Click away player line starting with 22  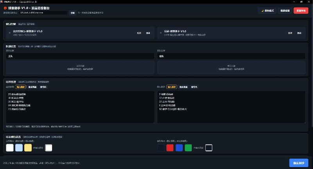(x=167, y=102)
